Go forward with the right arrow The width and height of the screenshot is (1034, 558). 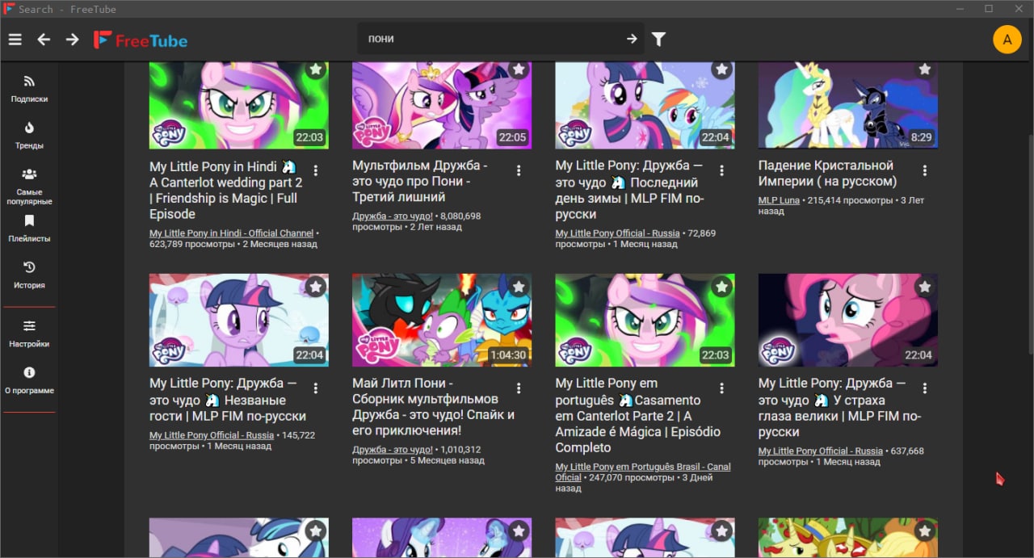(x=73, y=39)
